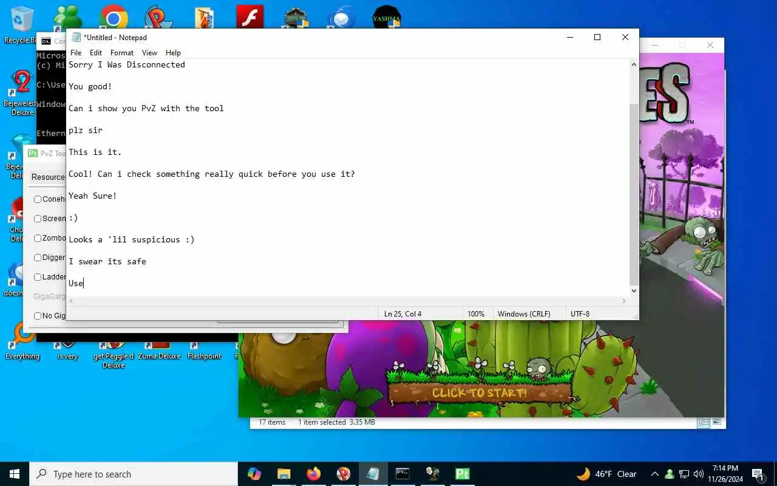Click the text line 'plz sir'
The image size is (777, 486).
(x=86, y=130)
